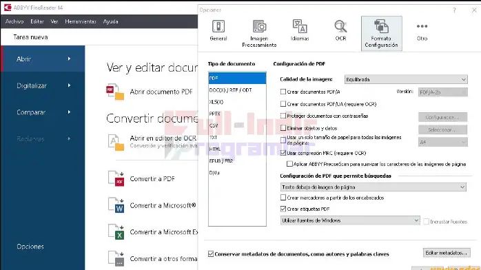This screenshot has width=481, height=270.
Task: Select PPTX document type
Action: (x=237, y=114)
